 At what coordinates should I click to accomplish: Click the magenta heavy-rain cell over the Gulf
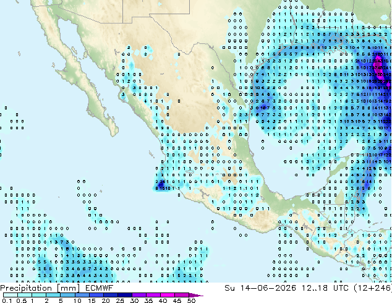[x=380, y=66]
